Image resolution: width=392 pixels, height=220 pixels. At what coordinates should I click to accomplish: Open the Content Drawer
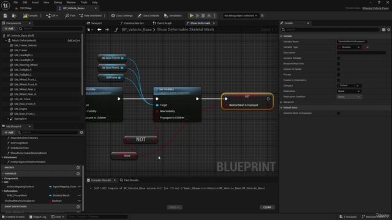(13, 217)
